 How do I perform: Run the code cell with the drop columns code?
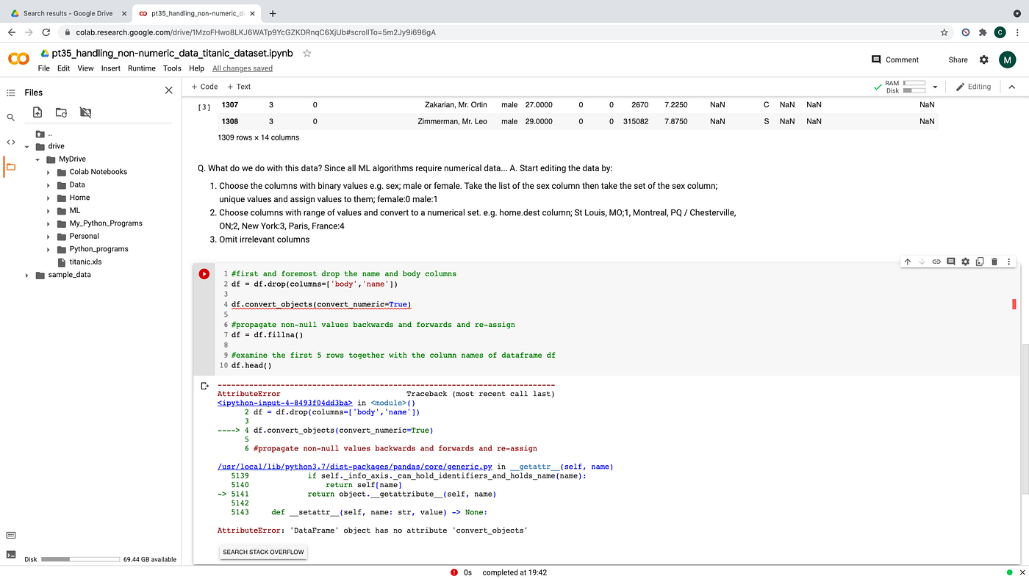point(204,273)
